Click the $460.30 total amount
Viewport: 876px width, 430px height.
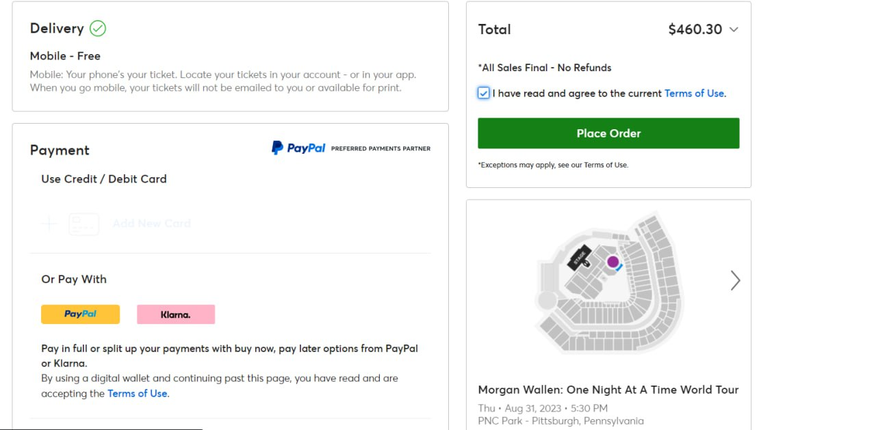tap(695, 29)
